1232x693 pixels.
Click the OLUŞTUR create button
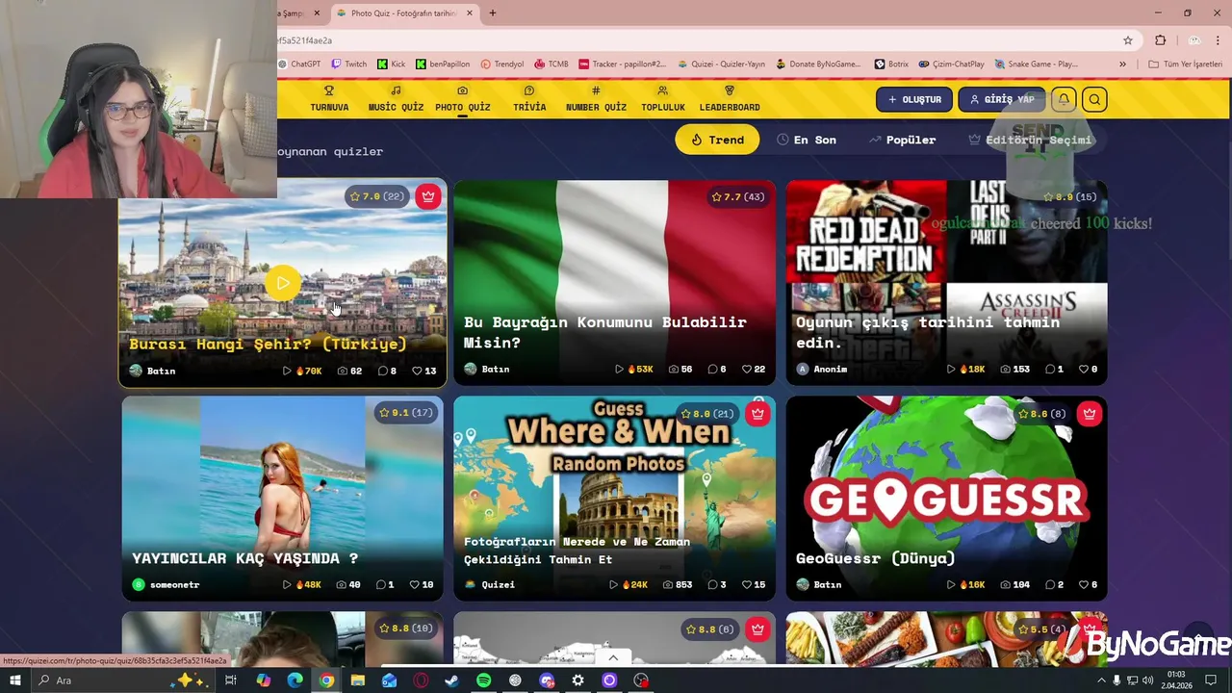[x=914, y=99]
